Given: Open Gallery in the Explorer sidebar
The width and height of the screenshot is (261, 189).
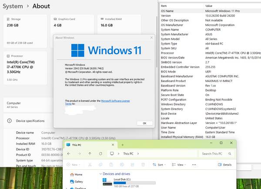Looking at the screenshot, I should tap(78, 182).
